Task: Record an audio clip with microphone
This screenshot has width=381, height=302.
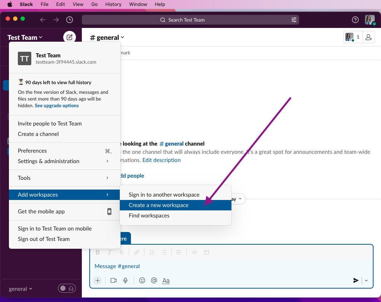Action: (x=125, y=280)
